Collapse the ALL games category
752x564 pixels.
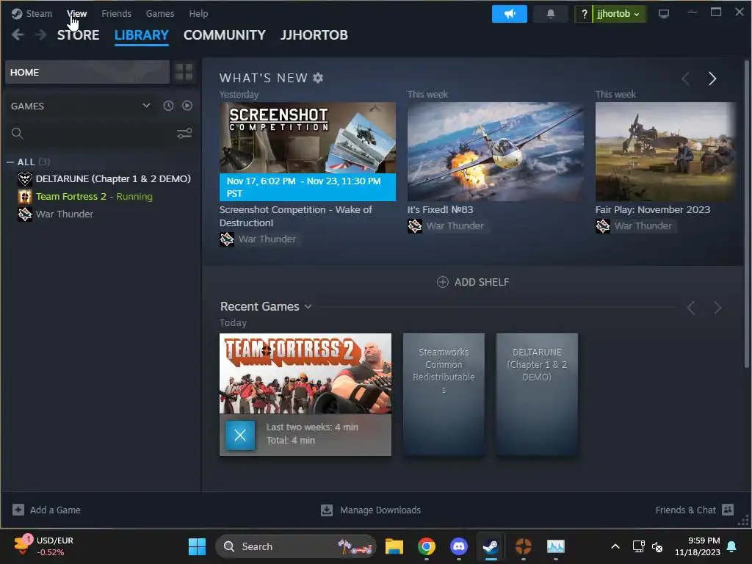tap(10, 162)
